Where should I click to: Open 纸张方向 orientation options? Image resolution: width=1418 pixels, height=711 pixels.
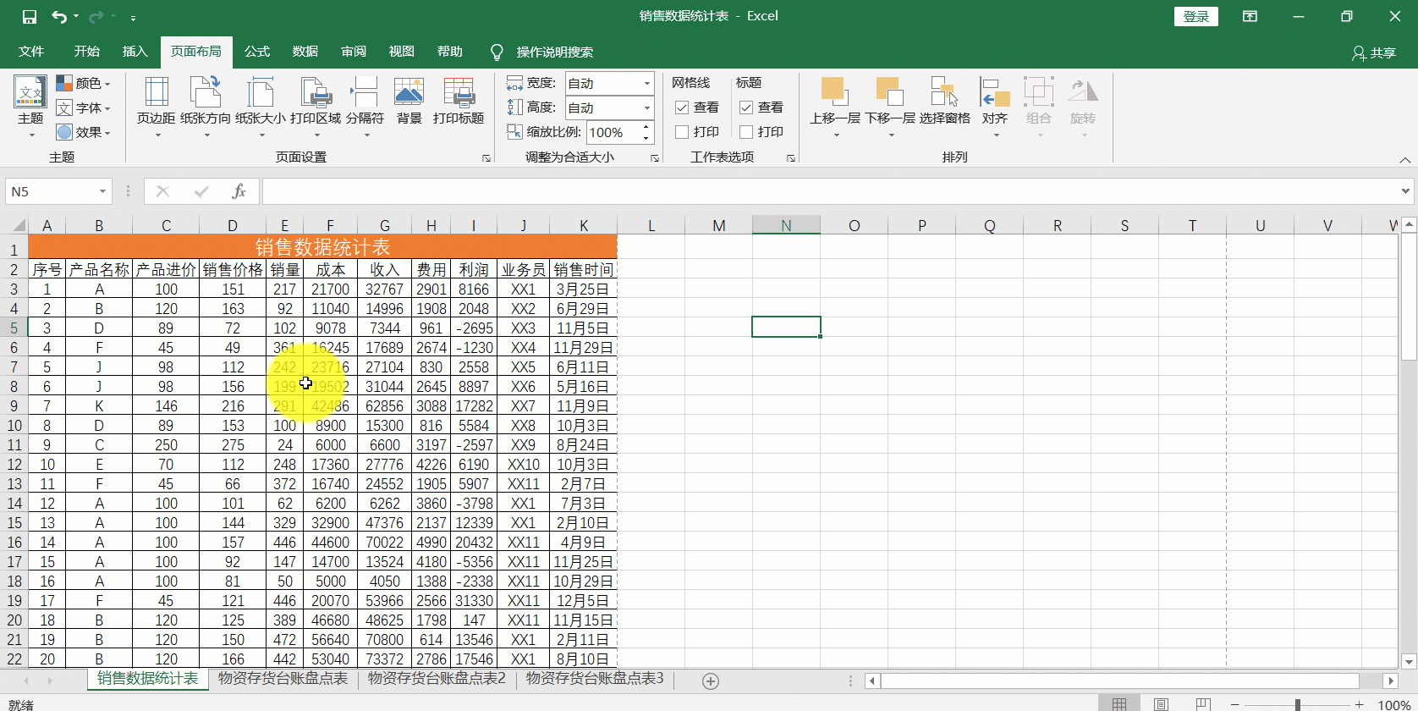(206, 107)
